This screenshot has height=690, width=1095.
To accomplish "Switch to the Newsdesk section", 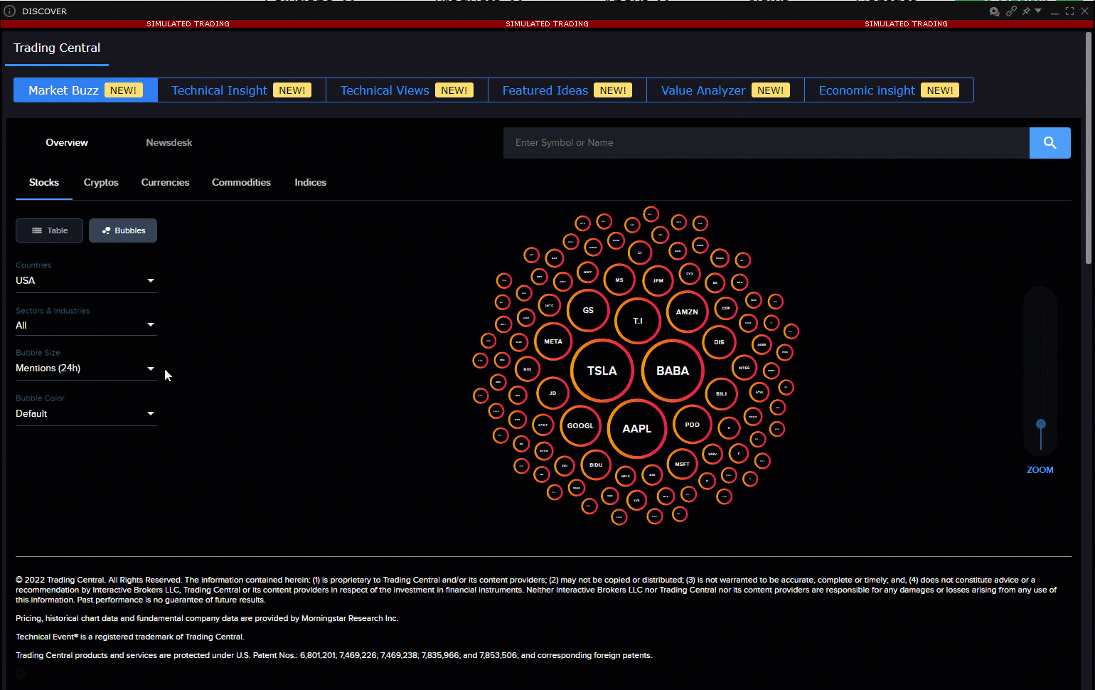I will [x=169, y=142].
